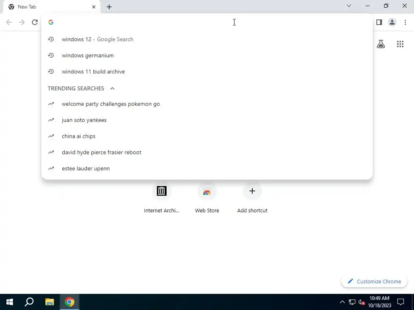Image resolution: width=414 pixels, height=310 pixels.
Task: Open the Search Labs flask icon
Action: tap(381, 44)
